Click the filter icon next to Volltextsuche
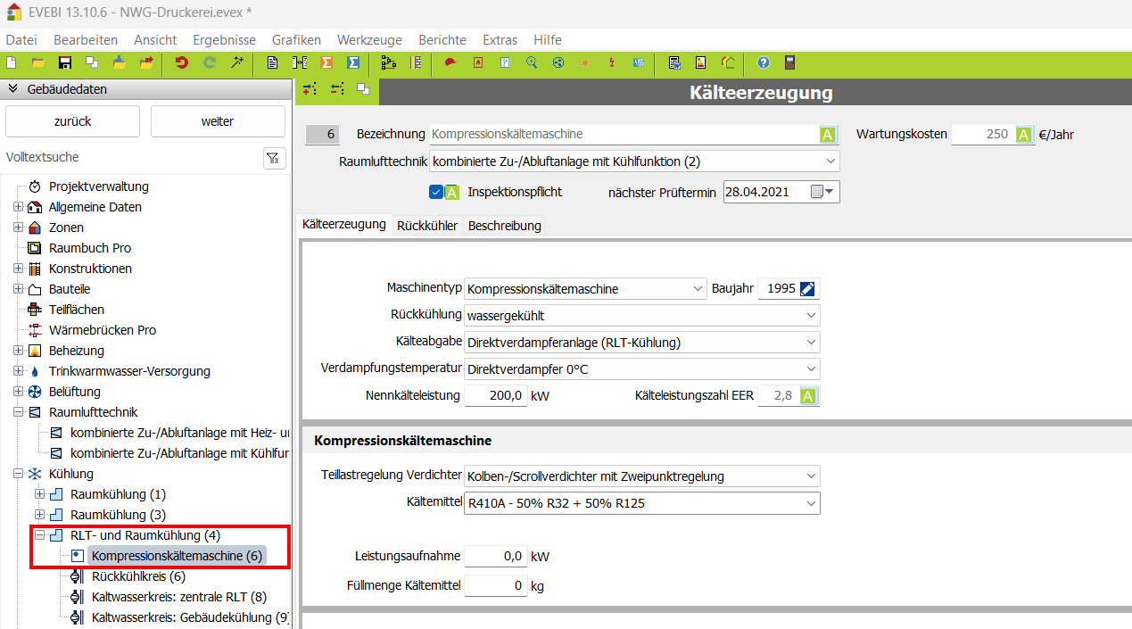 point(274,158)
